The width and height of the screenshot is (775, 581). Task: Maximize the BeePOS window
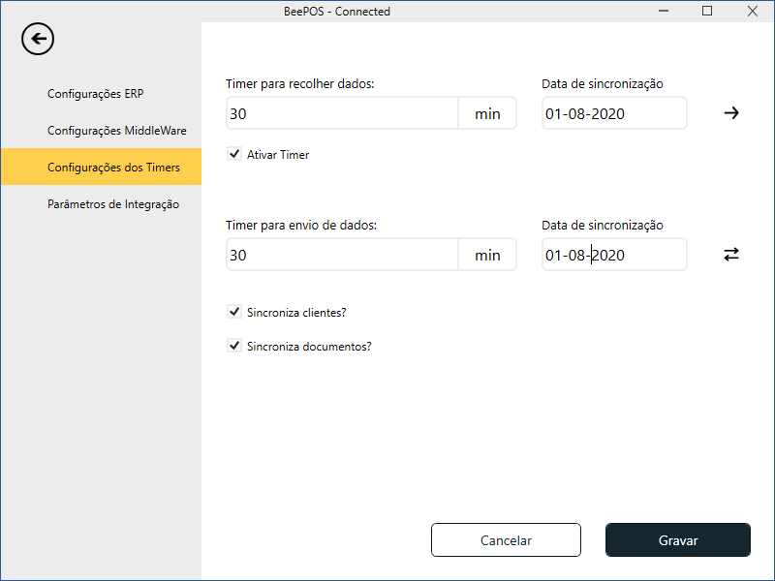(x=707, y=12)
